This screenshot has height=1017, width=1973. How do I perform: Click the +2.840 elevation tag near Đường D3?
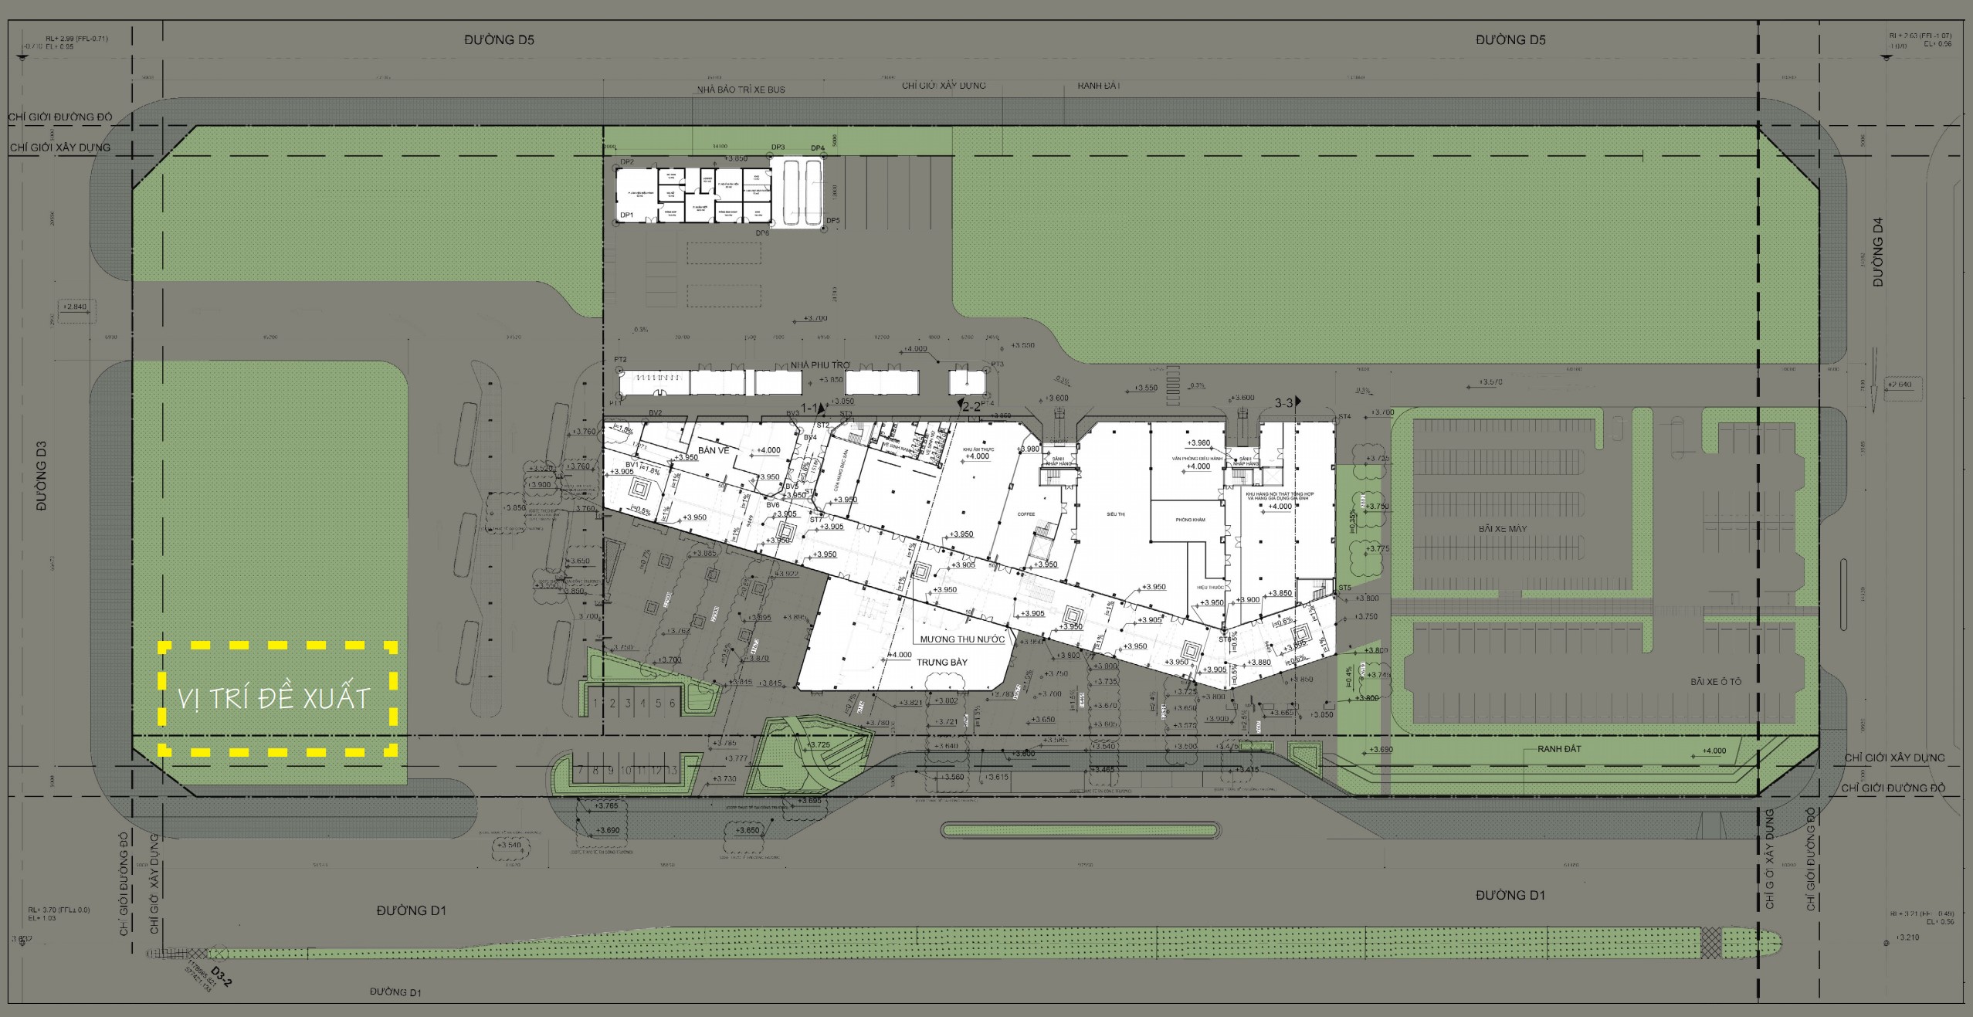(x=76, y=307)
